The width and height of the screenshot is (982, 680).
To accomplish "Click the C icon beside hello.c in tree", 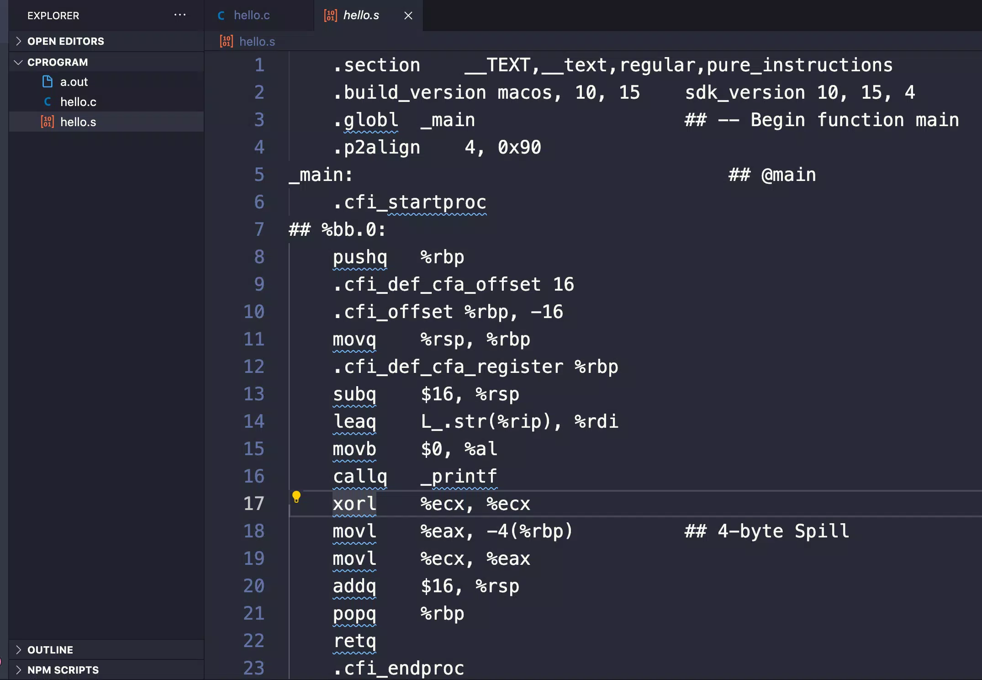I will tap(48, 102).
